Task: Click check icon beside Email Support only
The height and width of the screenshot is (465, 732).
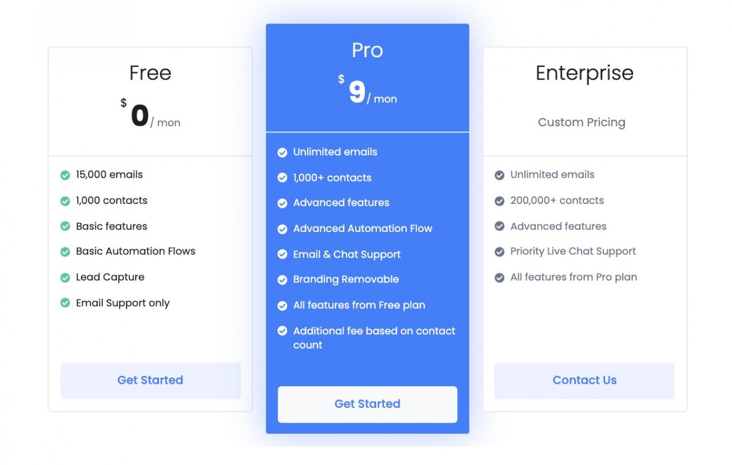Action: (x=65, y=303)
